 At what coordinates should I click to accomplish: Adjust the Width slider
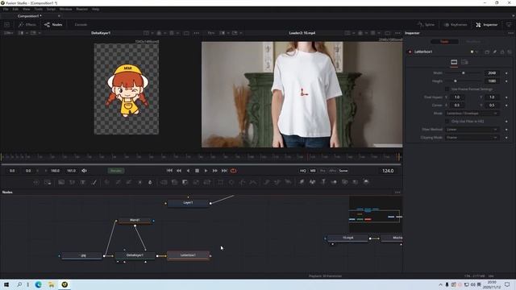463,73
